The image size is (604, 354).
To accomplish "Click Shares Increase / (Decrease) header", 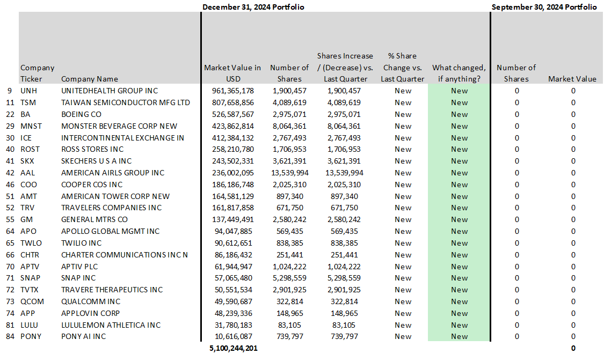I will tap(345, 68).
